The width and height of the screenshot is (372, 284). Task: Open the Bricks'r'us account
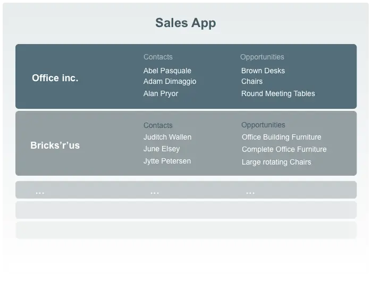point(55,145)
